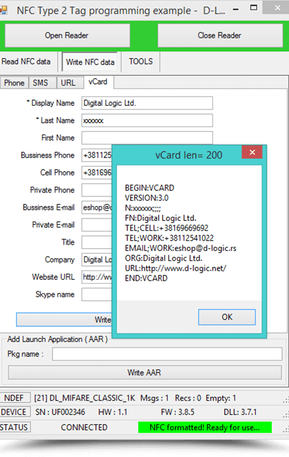This screenshot has width=289, height=457.
Task: Click 'TEL;WORK:+38112541022' line in dialog
Action: point(169,238)
